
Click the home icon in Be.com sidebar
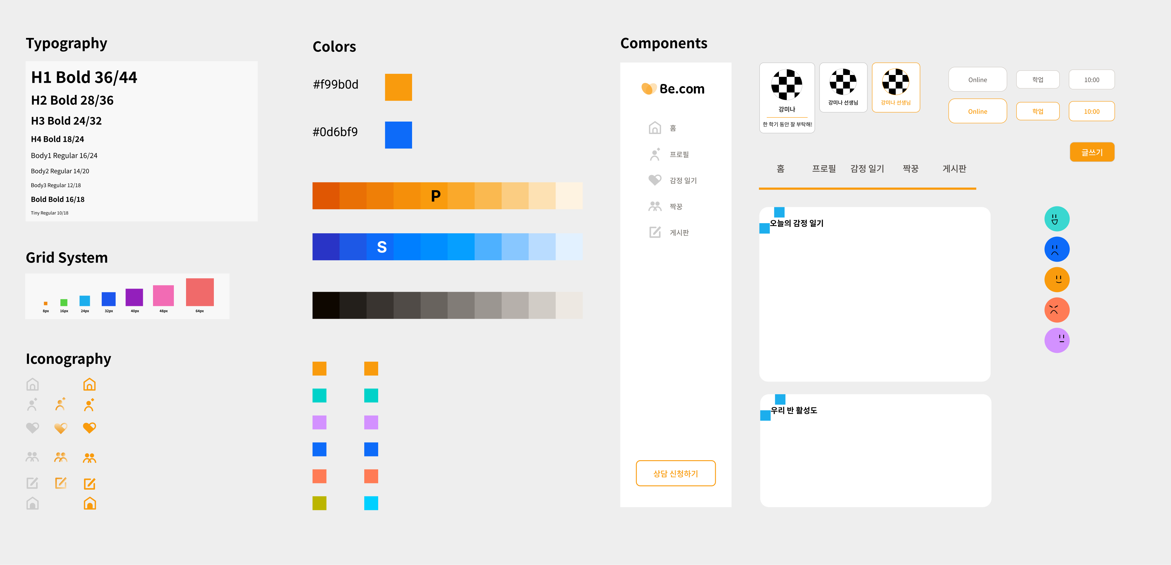pos(655,128)
